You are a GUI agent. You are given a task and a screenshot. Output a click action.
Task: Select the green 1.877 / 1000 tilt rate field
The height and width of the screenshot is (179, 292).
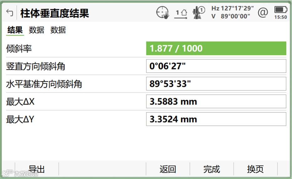216,48
